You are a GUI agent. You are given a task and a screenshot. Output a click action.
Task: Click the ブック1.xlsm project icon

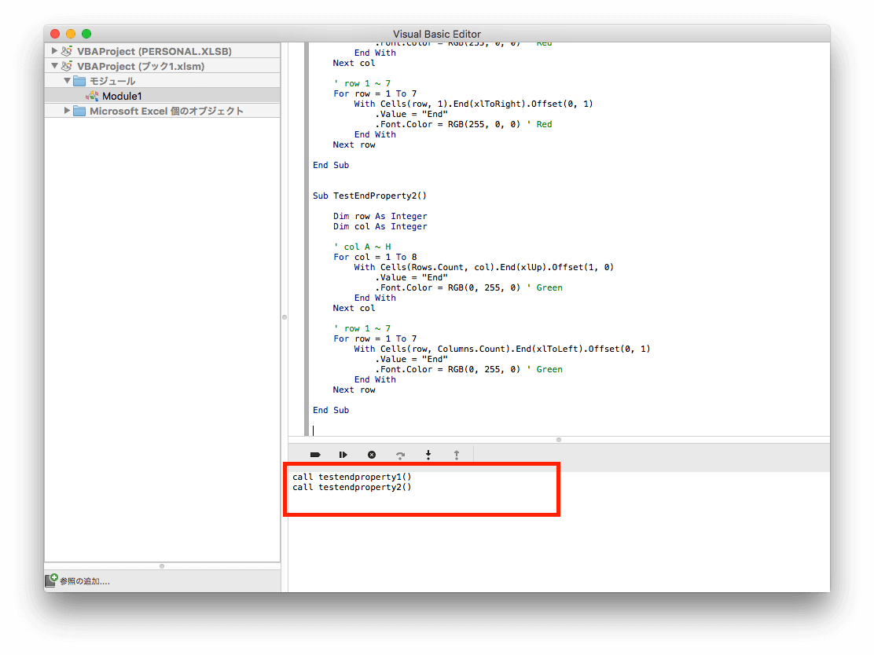point(67,66)
